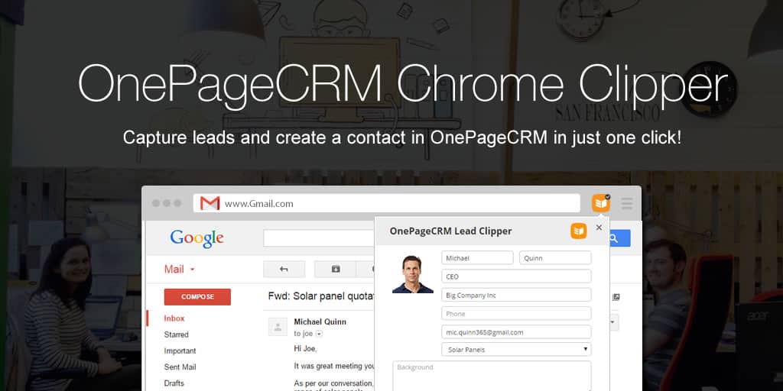Image resolution: width=783 pixels, height=391 pixels.
Task: Open the Drafts folder
Action: 174,383
